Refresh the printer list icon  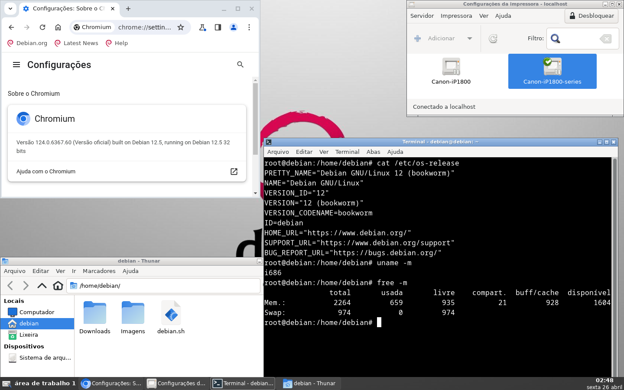493,39
